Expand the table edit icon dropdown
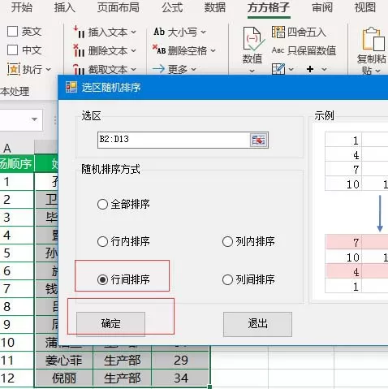This screenshot has height=389, width=388. pos(291,69)
